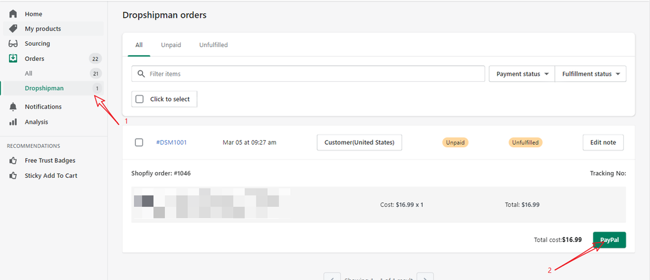This screenshot has height=280, width=650.
Task: Expand the Fulfillment status dropdown
Action: tap(590, 74)
